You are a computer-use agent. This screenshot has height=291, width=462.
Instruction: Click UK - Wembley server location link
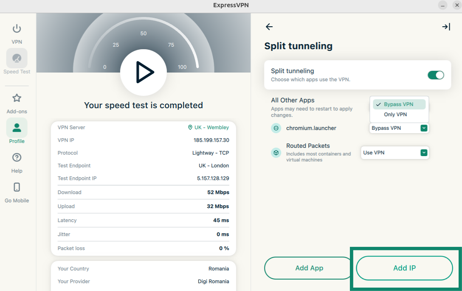coord(208,127)
